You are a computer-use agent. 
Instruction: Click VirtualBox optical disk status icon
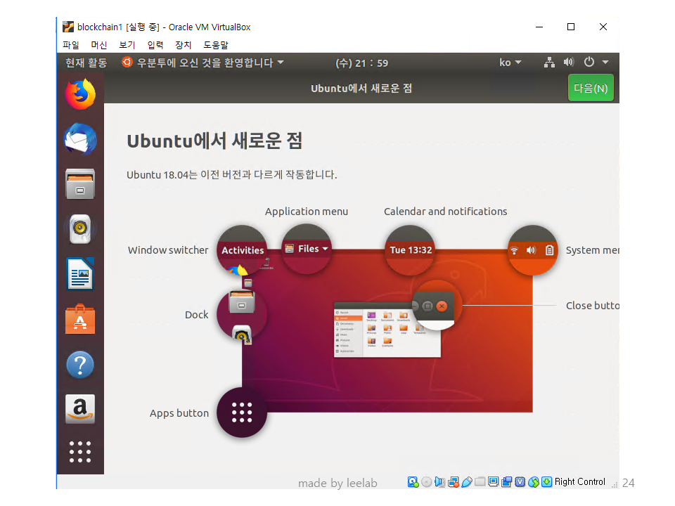[x=426, y=482]
